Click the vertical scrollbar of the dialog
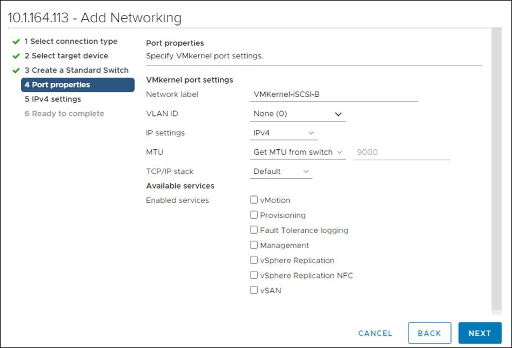 pos(496,170)
